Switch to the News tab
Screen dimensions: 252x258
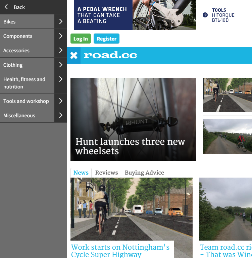(81, 173)
